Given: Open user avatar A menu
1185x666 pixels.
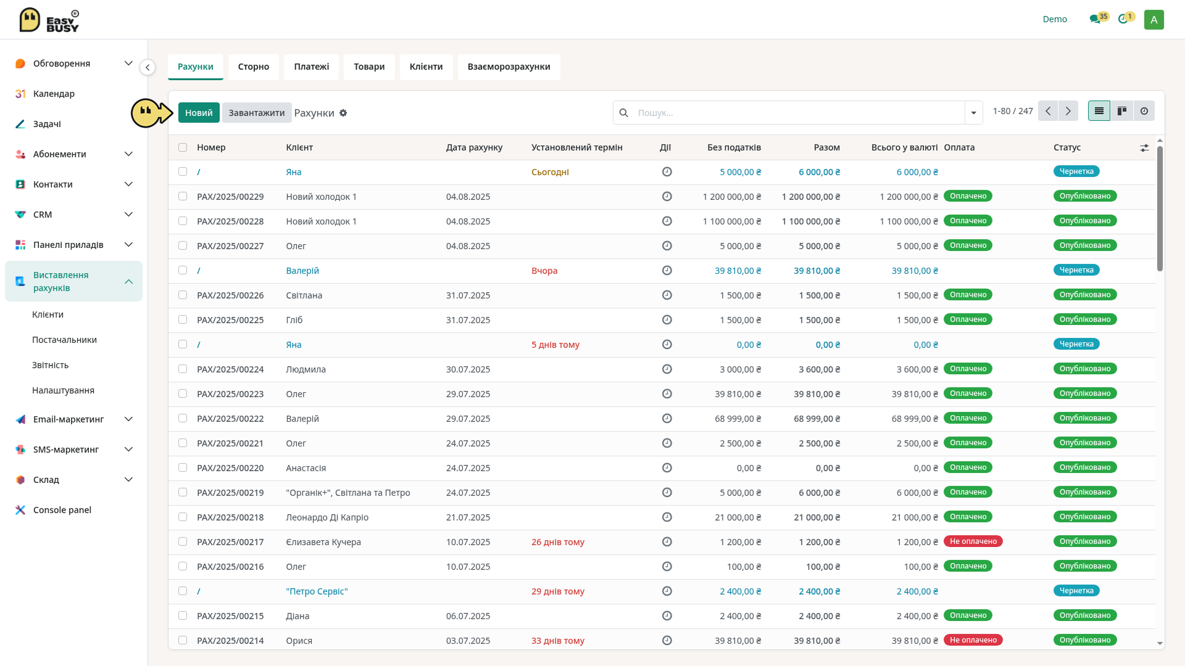Looking at the screenshot, I should pyautogui.click(x=1154, y=19).
